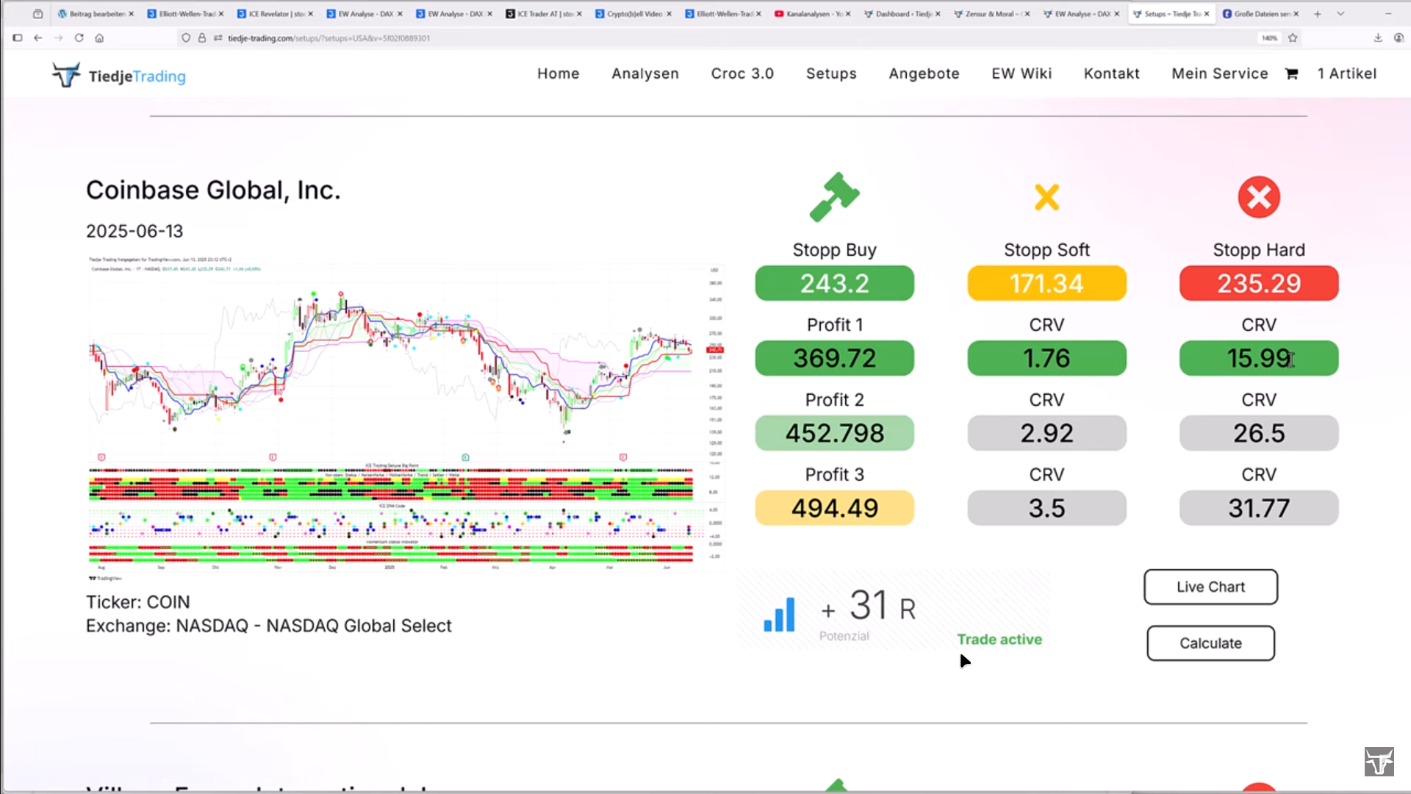Click the red Stopp Hard X icon
The image size is (1411, 794).
[1258, 197]
